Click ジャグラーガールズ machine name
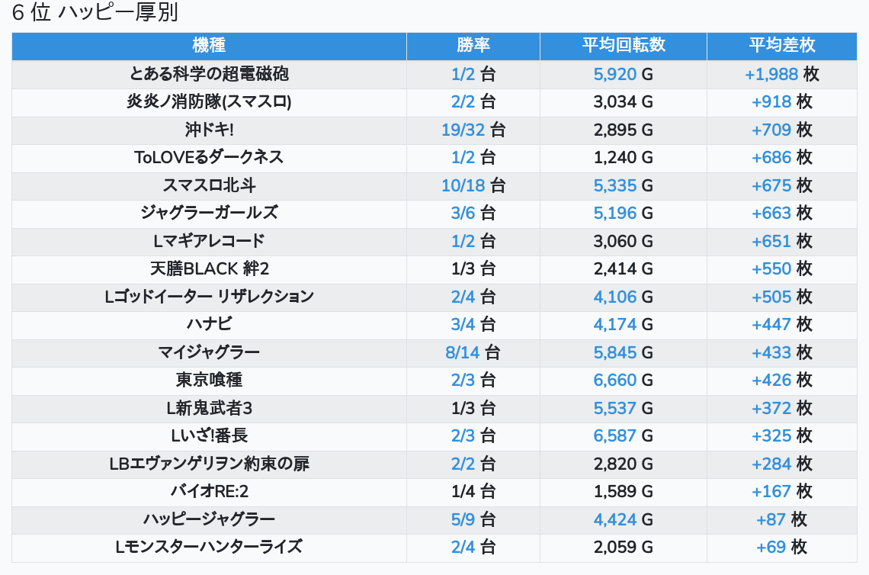This screenshot has height=575, width=869. [209, 213]
